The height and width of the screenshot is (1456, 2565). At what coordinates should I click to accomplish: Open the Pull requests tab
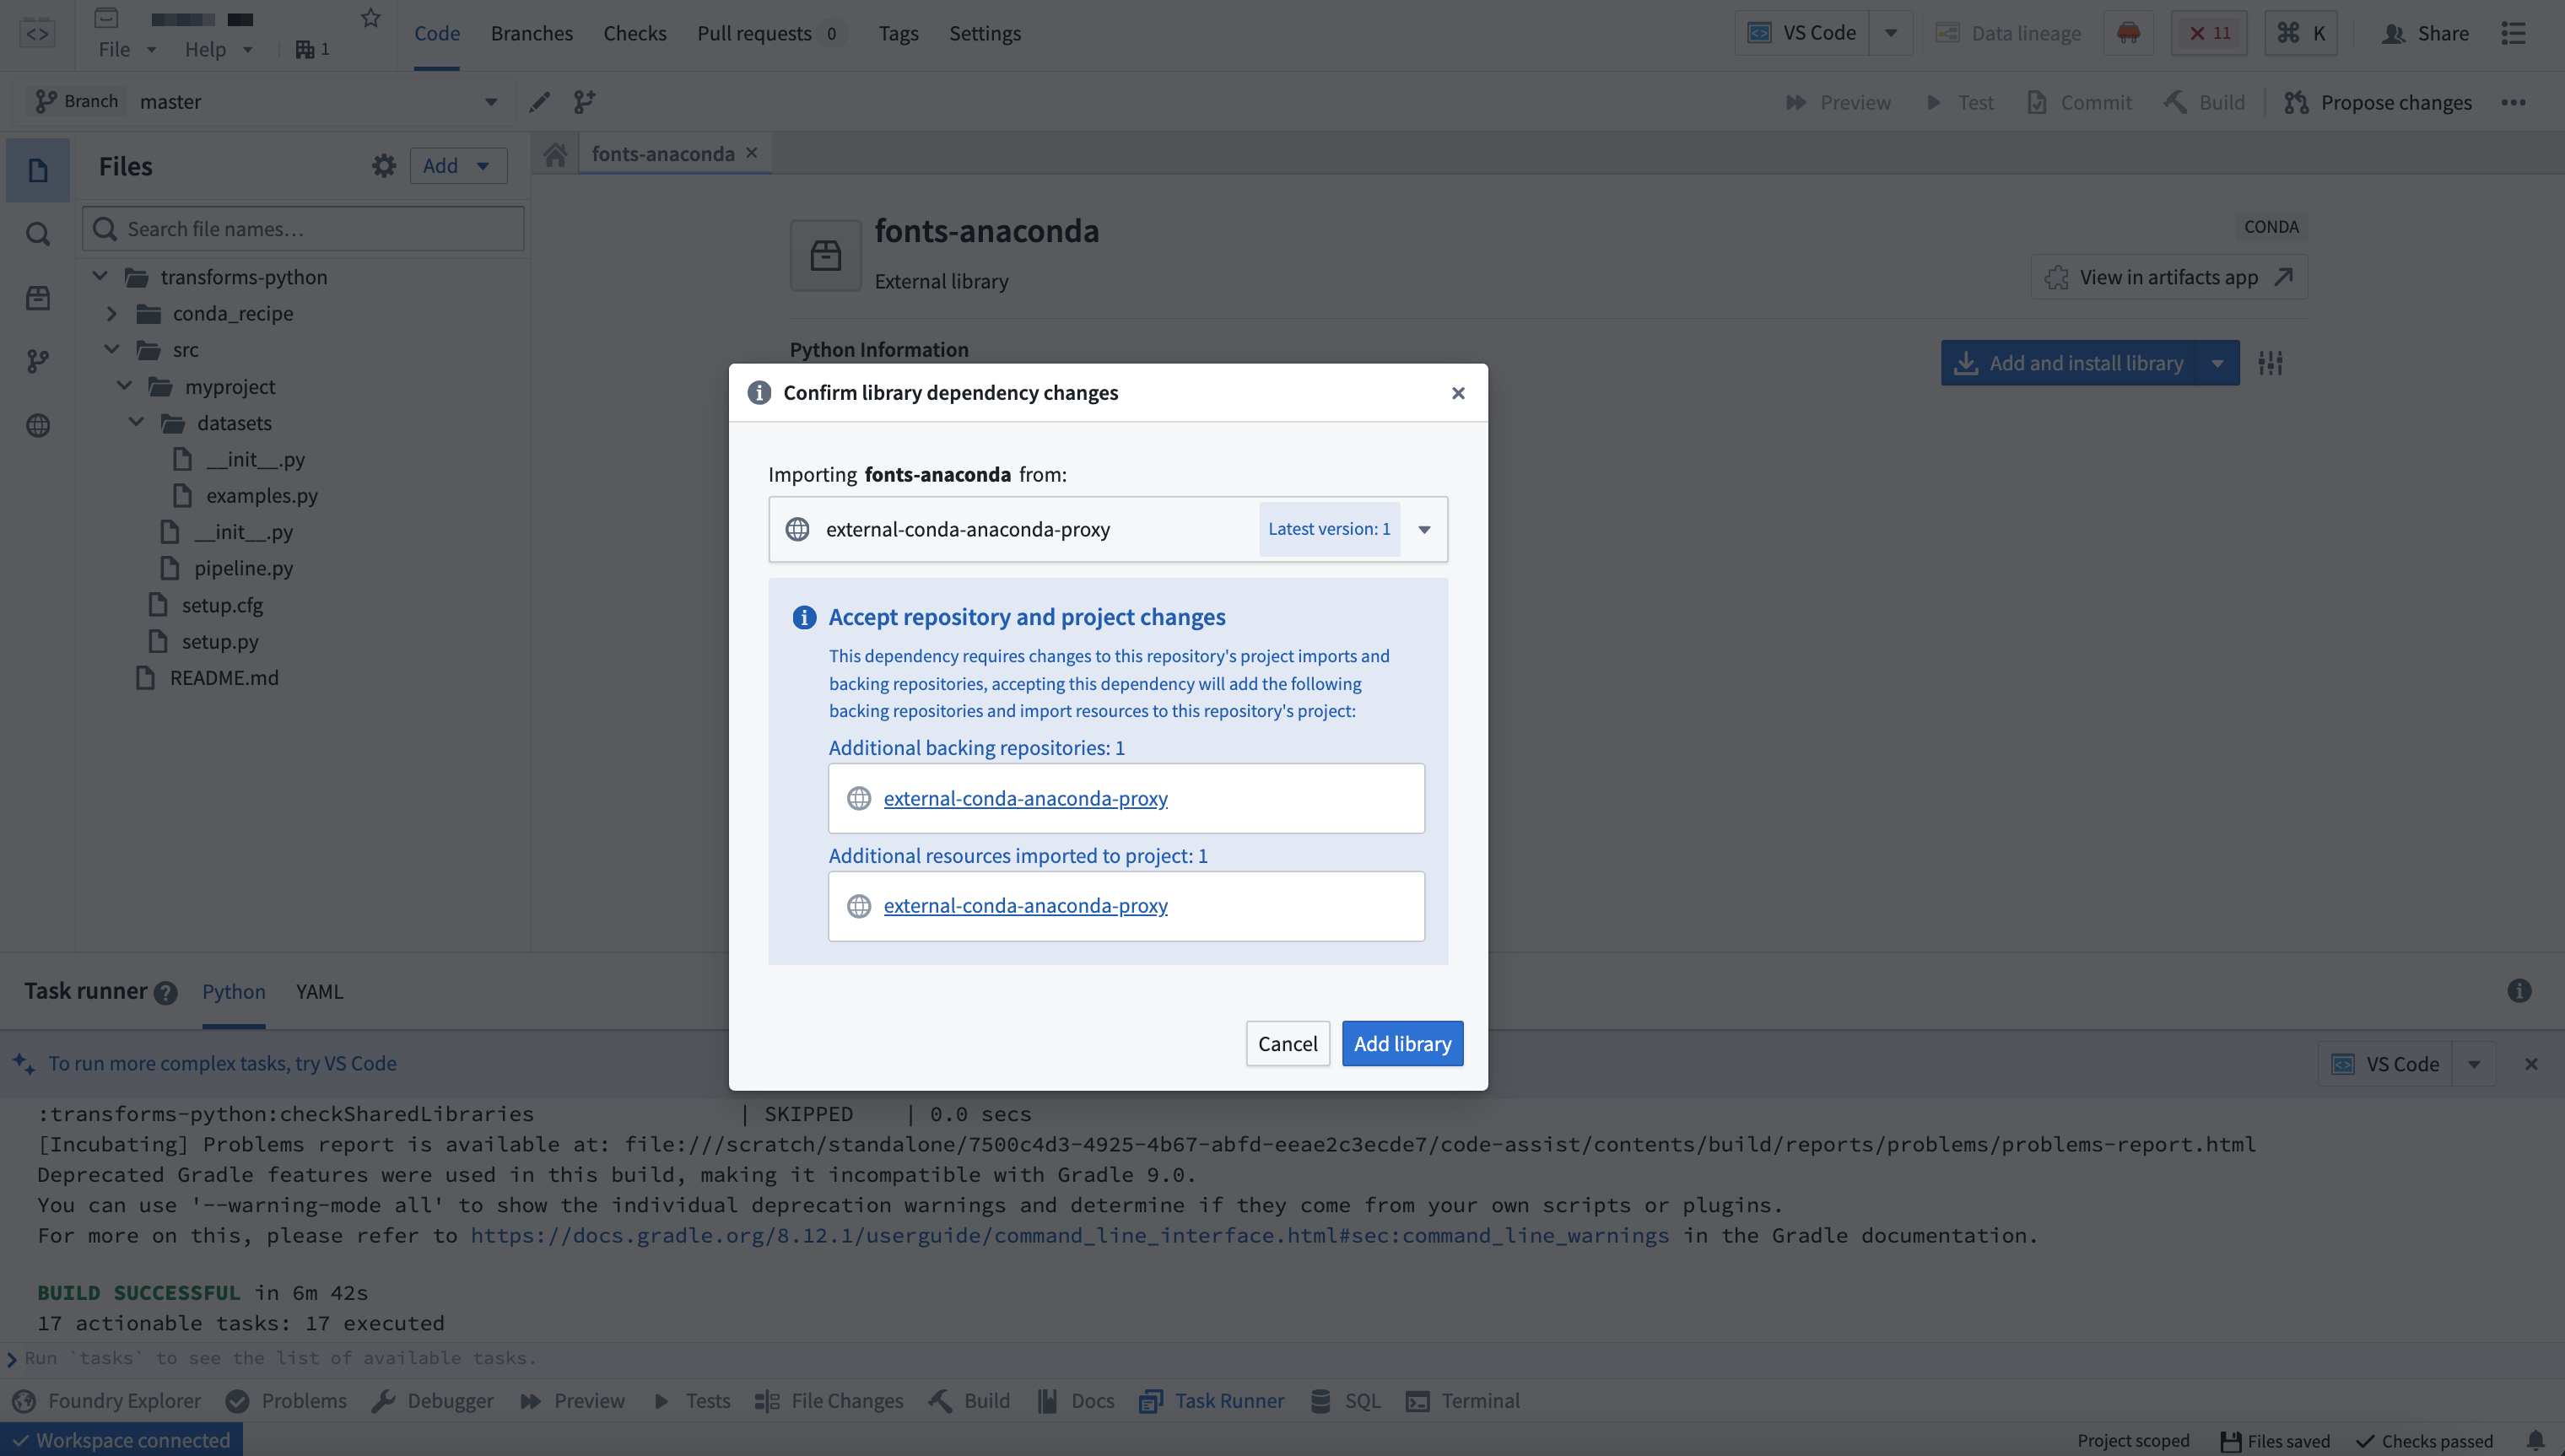(x=770, y=33)
